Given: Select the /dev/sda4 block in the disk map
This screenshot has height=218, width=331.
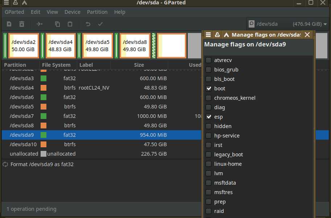Looking at the screenshot, I should click(x=60, y=46).
